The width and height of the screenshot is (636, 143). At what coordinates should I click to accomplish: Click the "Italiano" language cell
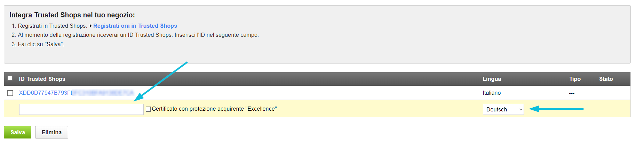(x=492, y=93)
